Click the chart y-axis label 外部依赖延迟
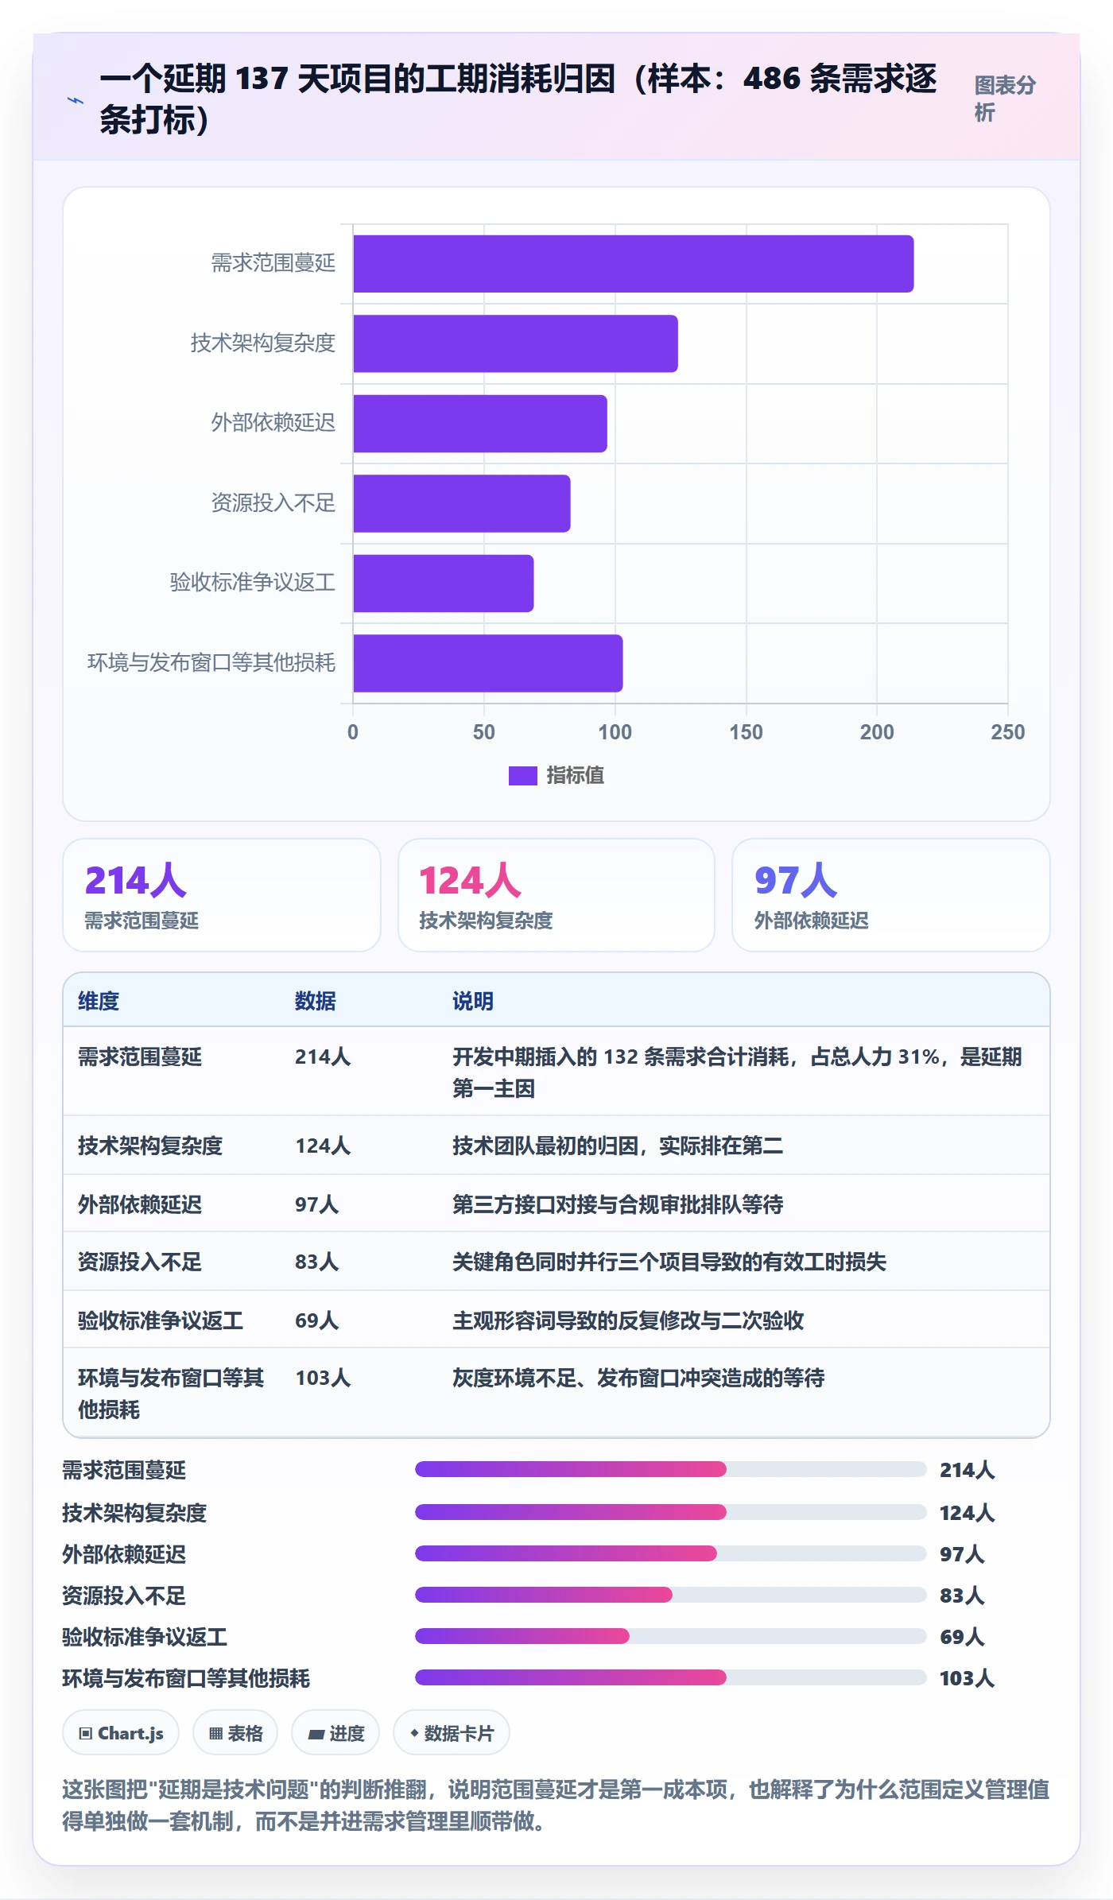Image resolution: width=1113 pixels, height=1900 pixels. [x=273, y=423]
